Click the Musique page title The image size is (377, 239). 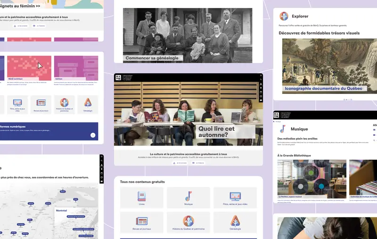[299, 129]
